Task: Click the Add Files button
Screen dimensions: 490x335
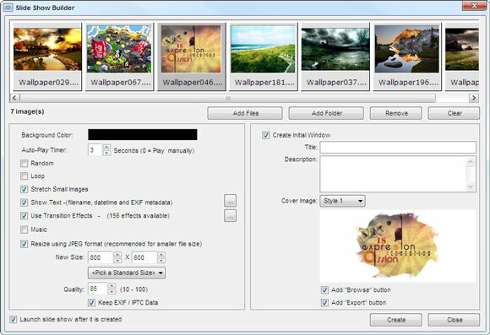Action: 245,113
